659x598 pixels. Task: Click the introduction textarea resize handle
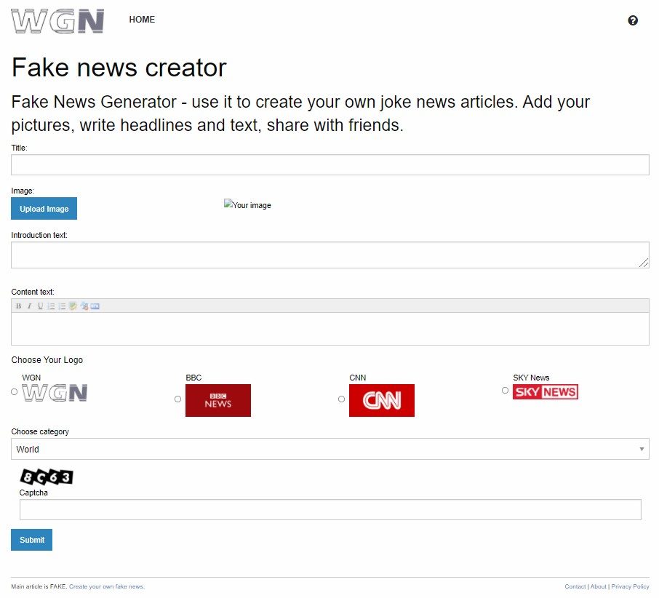[x=644, y=263]
